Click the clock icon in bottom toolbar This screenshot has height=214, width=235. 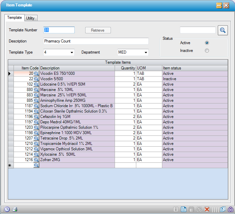(7, 209)
